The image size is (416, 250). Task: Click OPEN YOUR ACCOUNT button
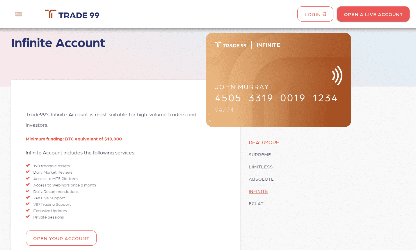(61, 238)
